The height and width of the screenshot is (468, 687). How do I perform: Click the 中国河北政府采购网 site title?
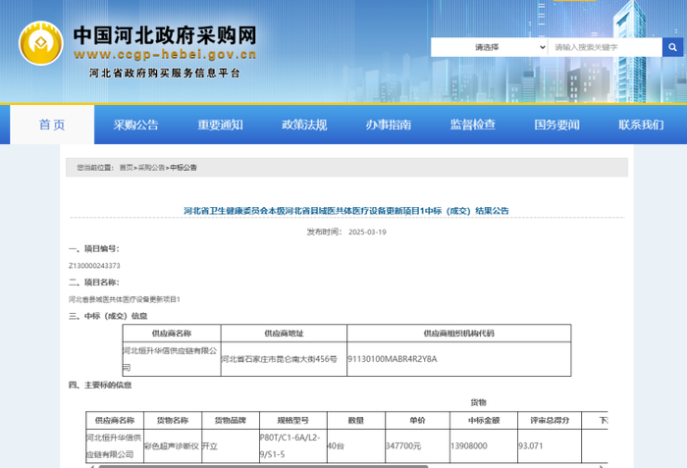coord(165,34)
